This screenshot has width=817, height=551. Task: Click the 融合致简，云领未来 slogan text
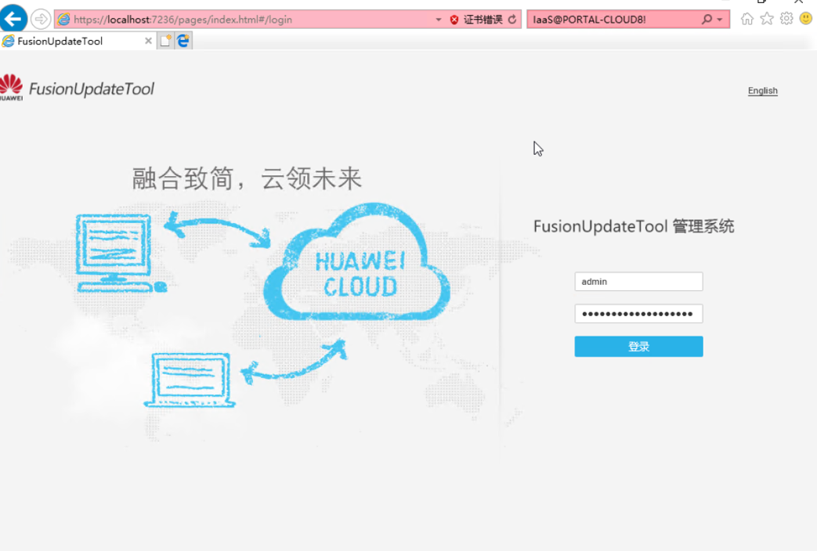pos(247,178)
